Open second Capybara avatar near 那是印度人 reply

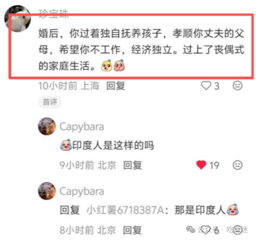click(47, 191)
